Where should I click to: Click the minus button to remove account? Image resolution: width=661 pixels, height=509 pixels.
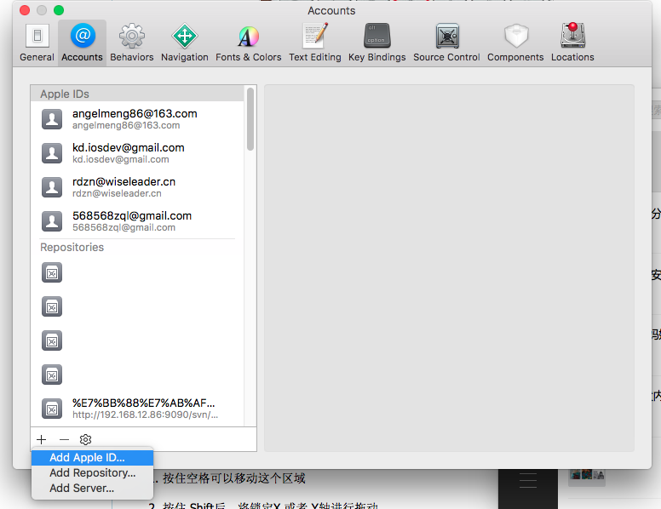64,439
